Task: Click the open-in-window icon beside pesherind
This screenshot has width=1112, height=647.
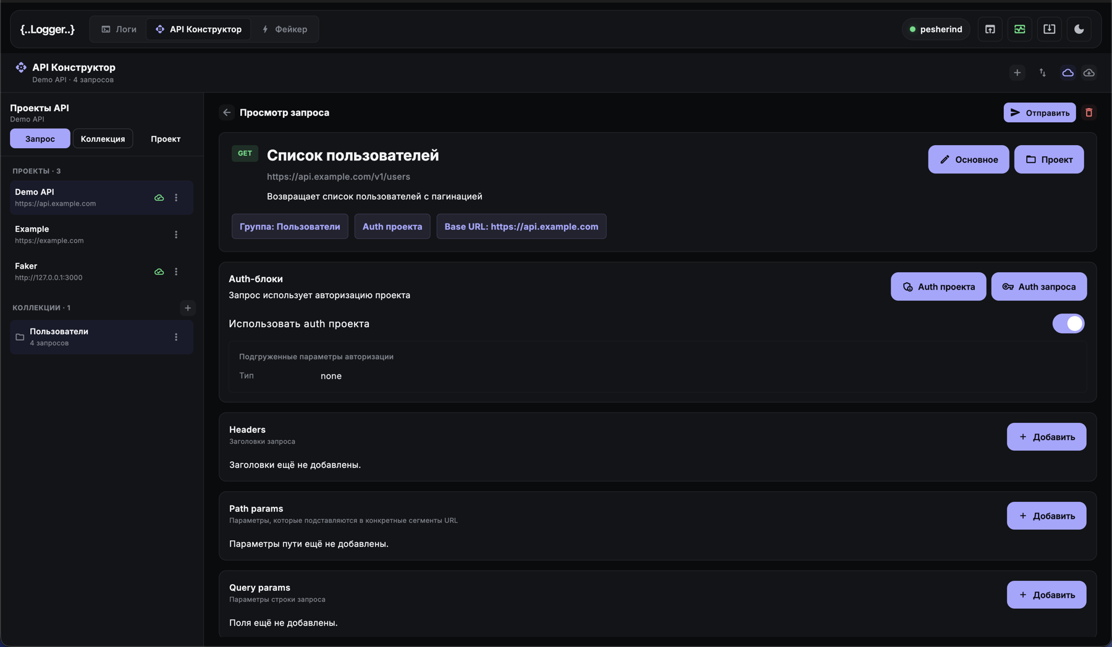Action: 990,29
